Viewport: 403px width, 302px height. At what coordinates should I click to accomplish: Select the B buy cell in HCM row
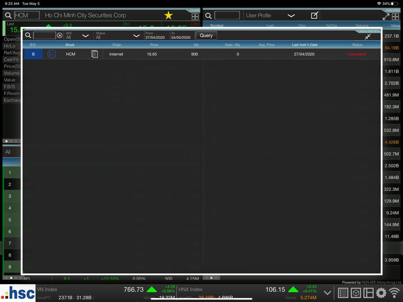(x=33, y=54)
